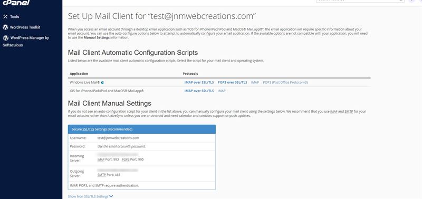
Task: Select Windows Live Mail IMAP over SSL/TLS script
Action: pyautogui.click(x=199, y=83)
